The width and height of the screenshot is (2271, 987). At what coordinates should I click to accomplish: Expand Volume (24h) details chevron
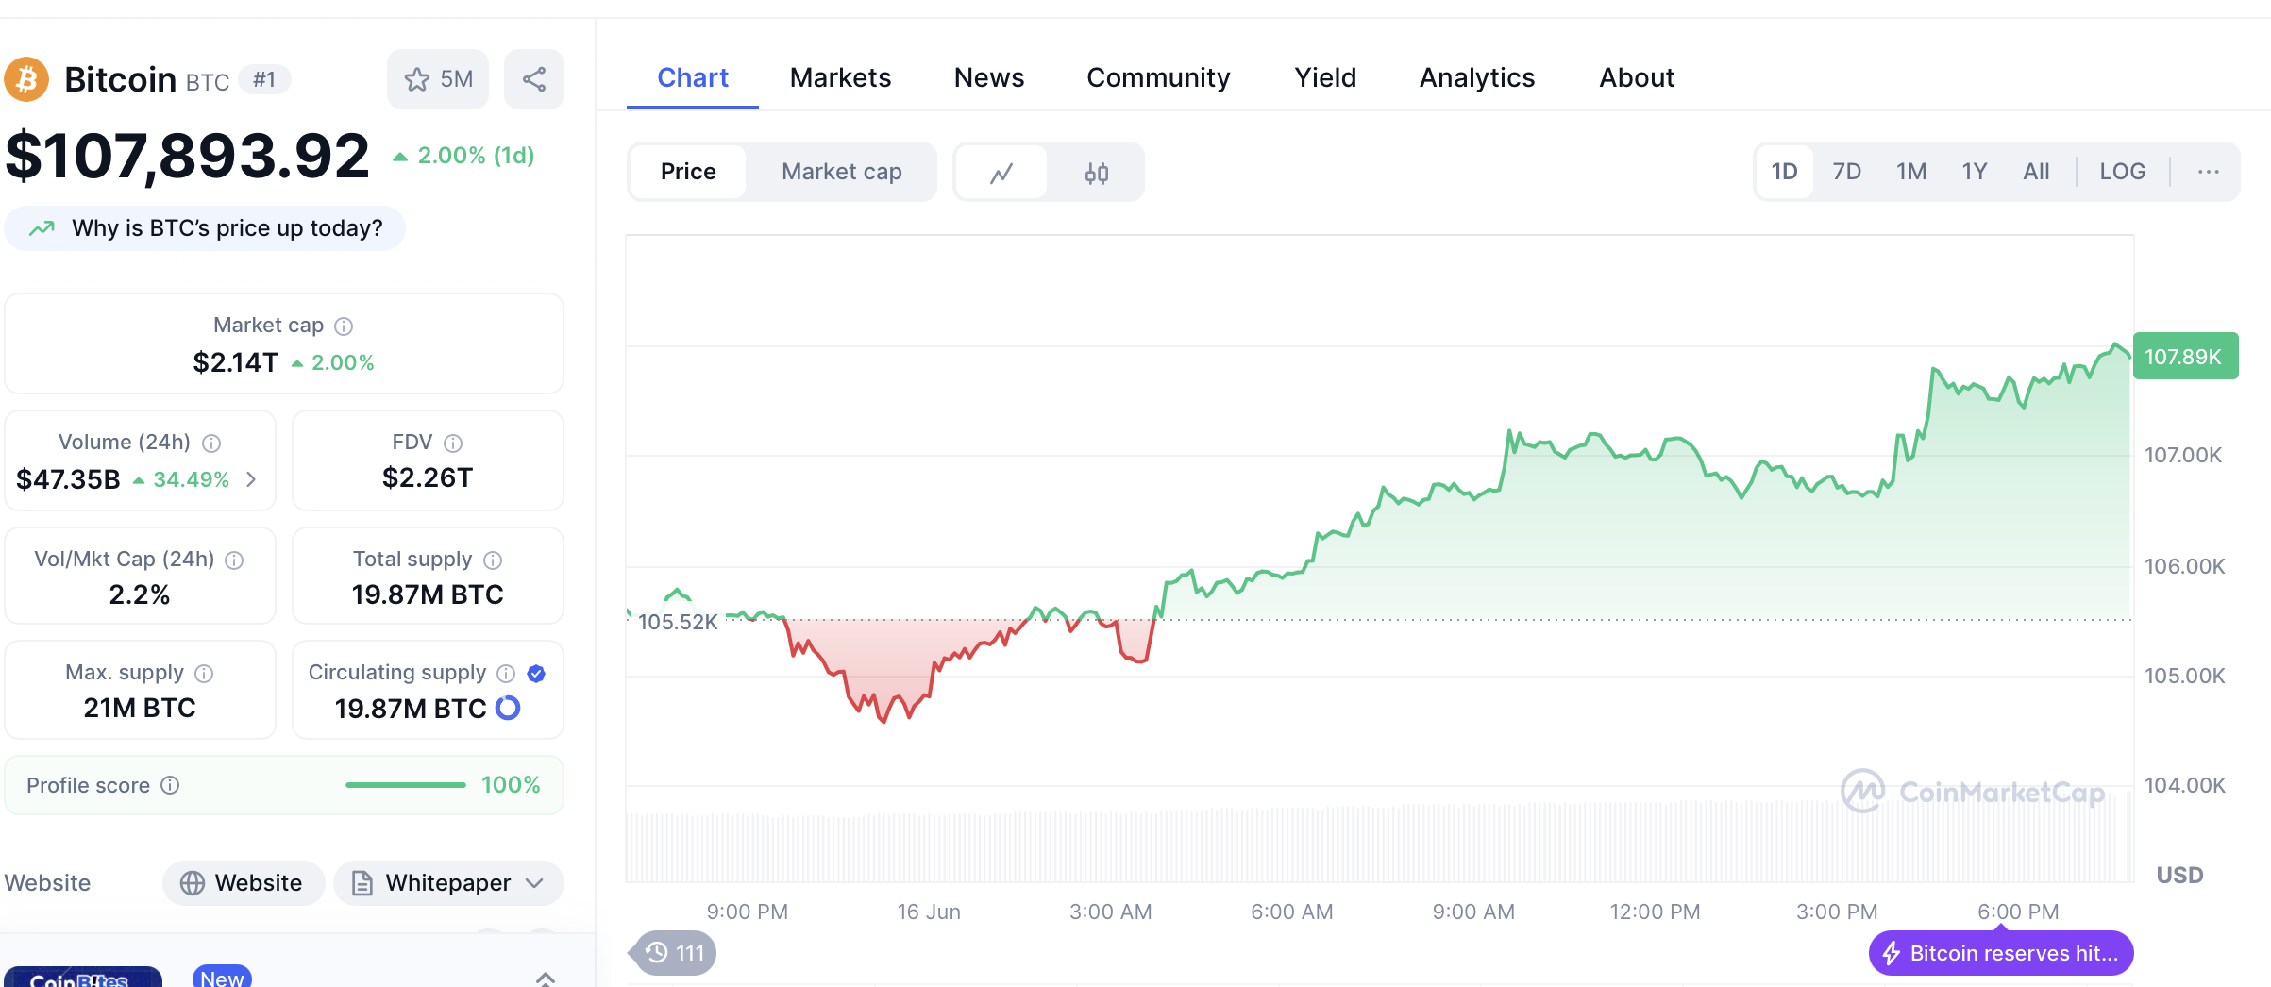coord(251,479)
